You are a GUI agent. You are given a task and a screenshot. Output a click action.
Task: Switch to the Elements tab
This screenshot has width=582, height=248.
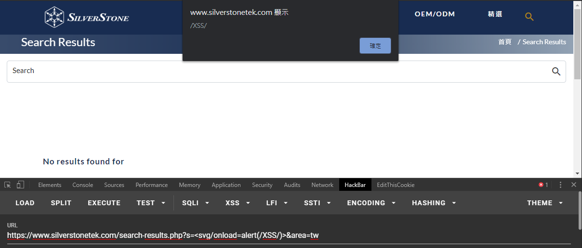[x=50, y=185]
